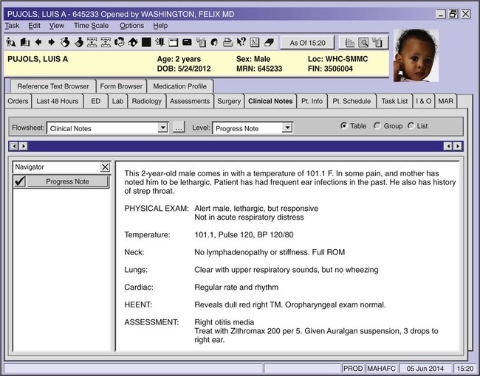Click the home icon in toolbar
This screenshot has height=376, width=480.
click(x=133, y=42)
